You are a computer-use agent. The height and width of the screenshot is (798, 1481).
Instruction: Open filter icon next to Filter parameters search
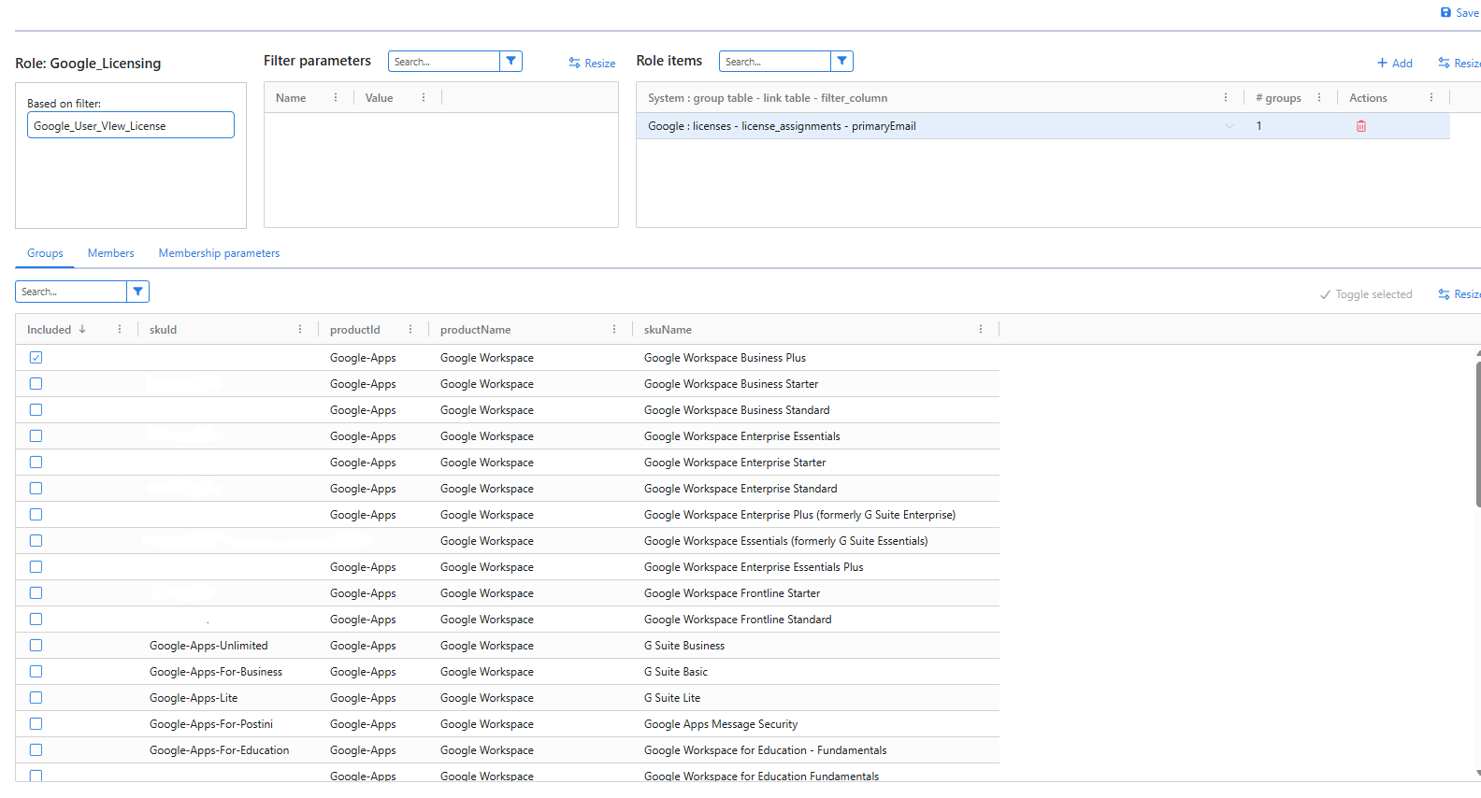click(x=510, y=61)
